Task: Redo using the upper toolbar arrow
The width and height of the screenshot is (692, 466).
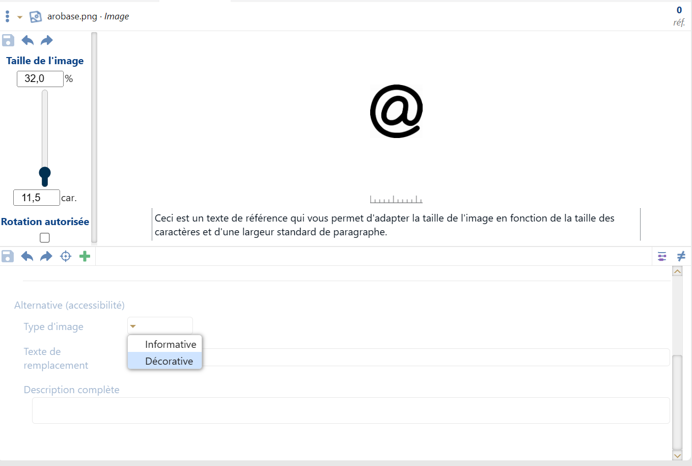Action: pyautogui.click(x=46, y=40)
